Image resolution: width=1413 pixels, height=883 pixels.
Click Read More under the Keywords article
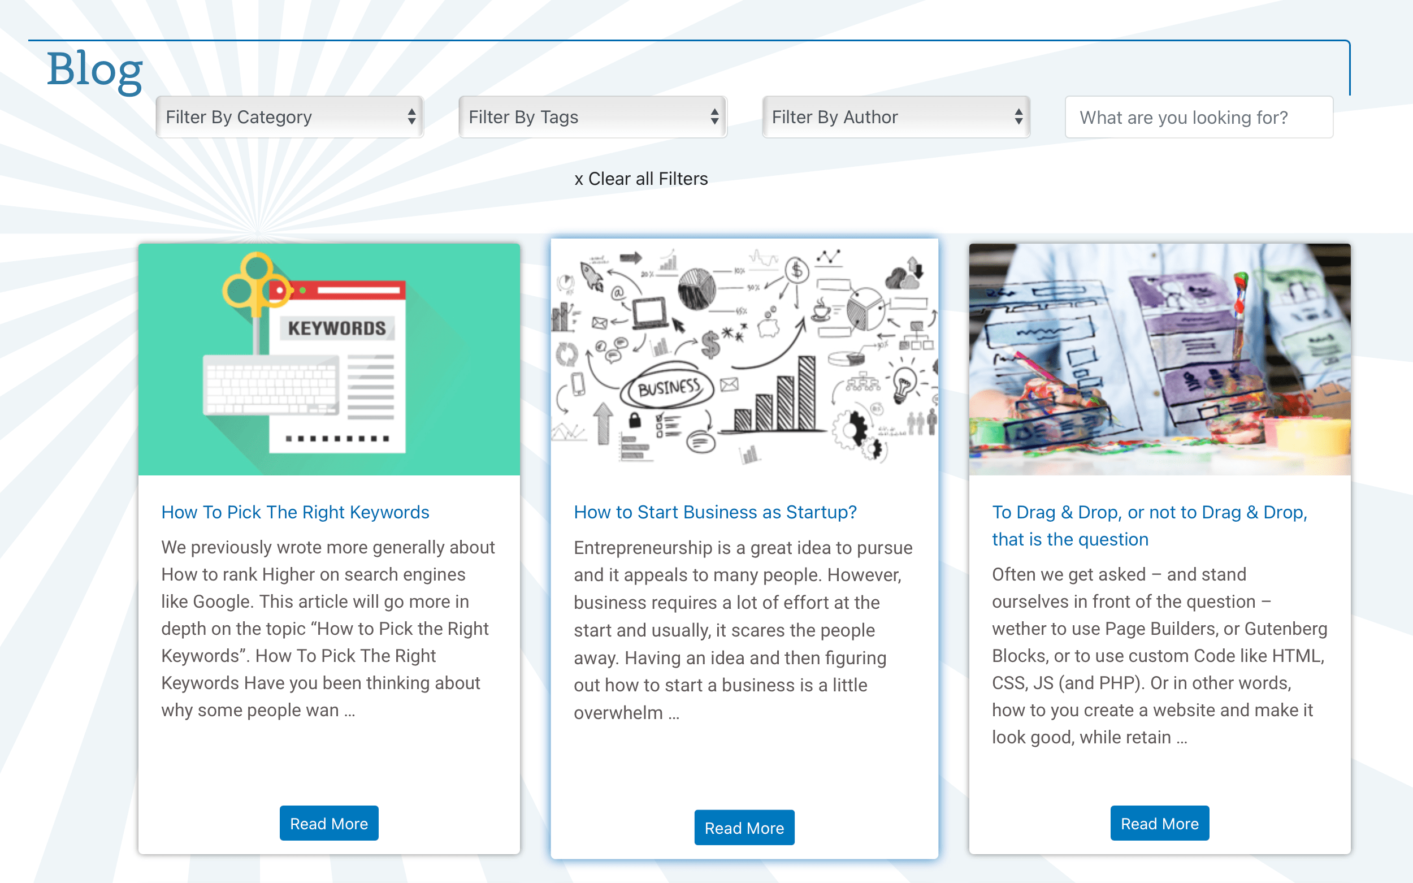coord(330,824)
